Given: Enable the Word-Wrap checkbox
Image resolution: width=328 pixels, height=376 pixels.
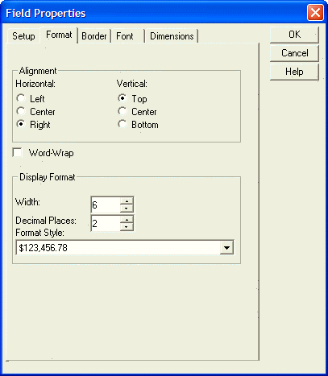Looking at the screenshot, I should [x=18, y=153].
